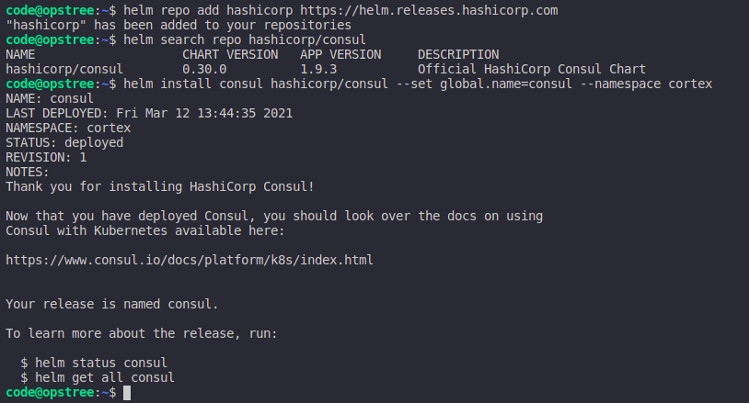Select chart version value 0.30.0
The width and height of the screenshot is (749, 403).
204,69
